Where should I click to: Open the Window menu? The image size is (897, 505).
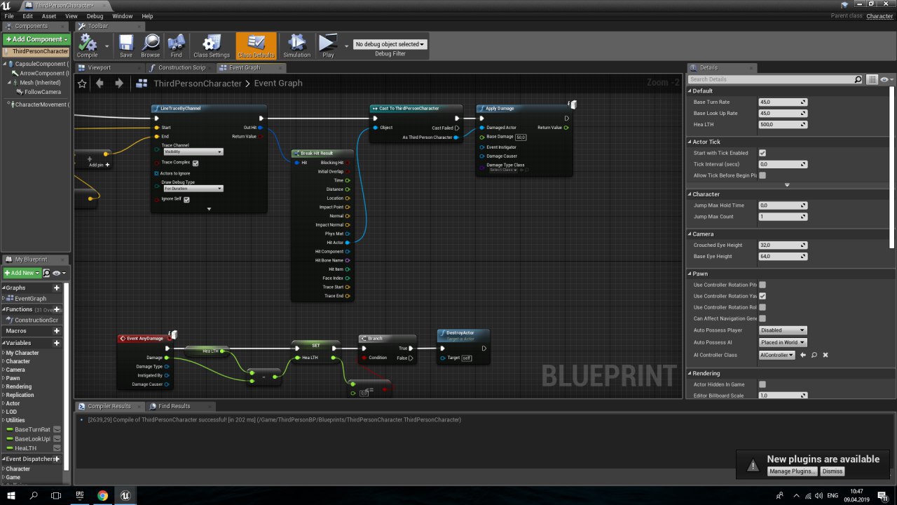tap(123, 16)
